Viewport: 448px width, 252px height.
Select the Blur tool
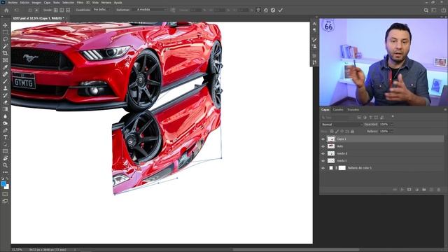pyautogui.click(x=5, y=116)
